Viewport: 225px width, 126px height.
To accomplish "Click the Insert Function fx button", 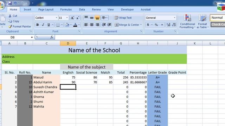I will point(52,37).
